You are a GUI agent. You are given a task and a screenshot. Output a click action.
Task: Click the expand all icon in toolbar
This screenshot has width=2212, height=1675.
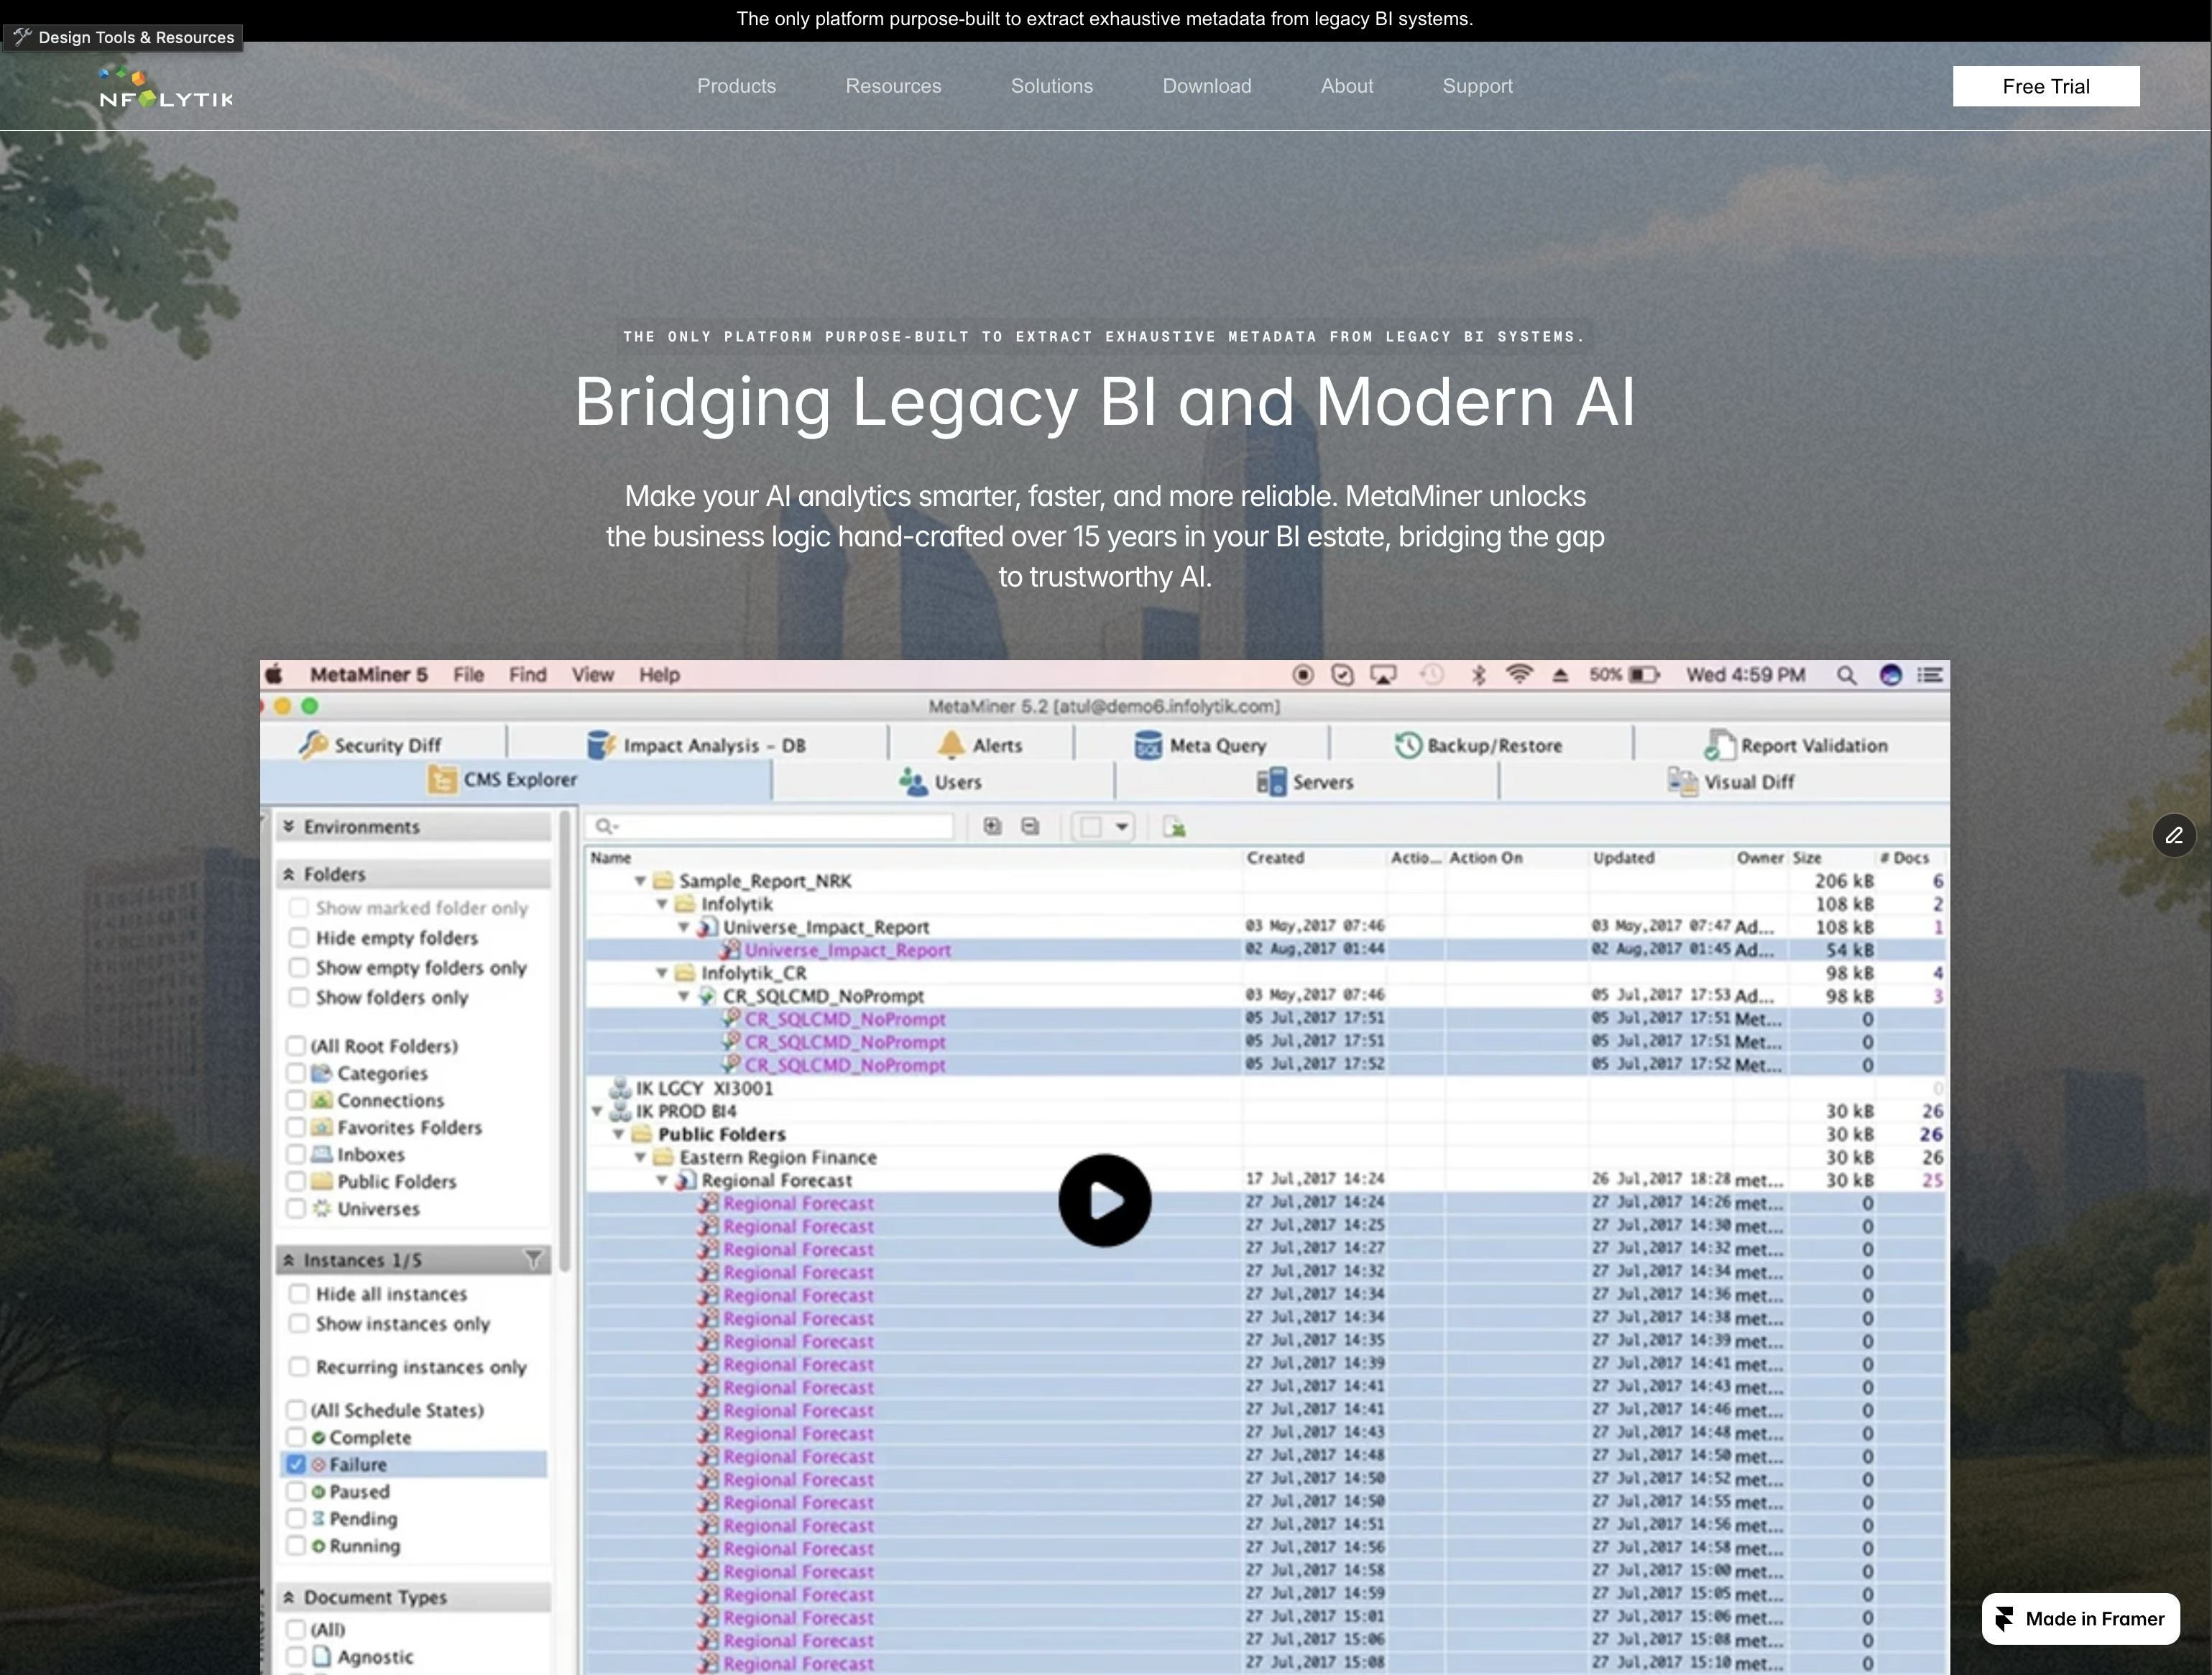pos(992,827)
